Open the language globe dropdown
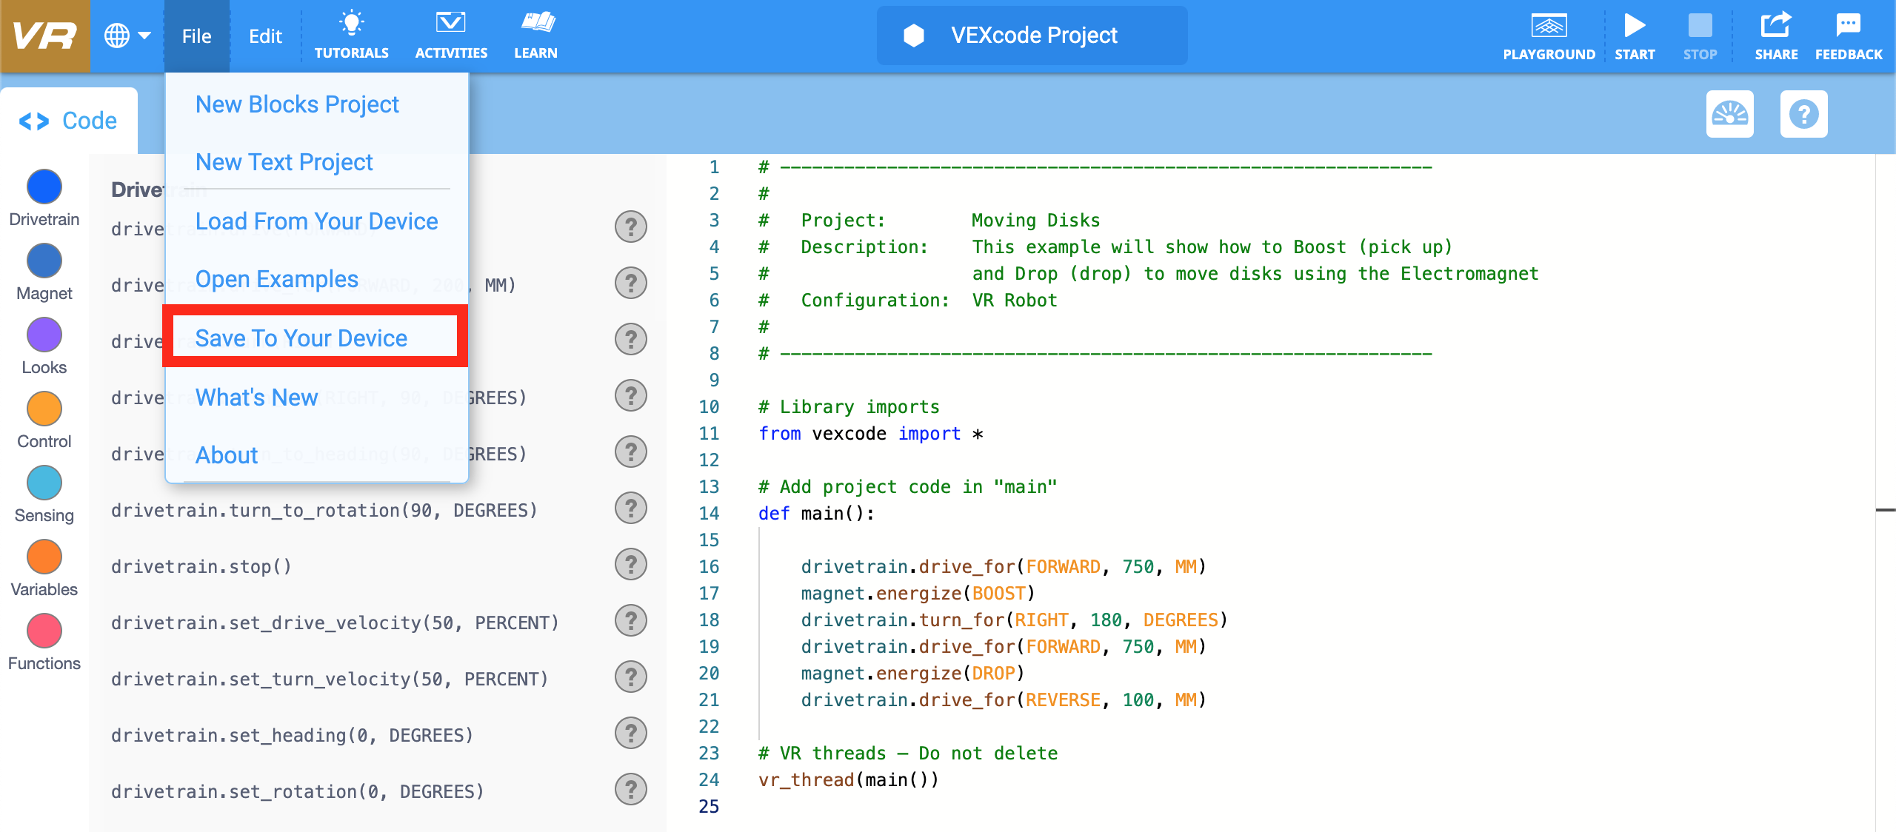 127,35
